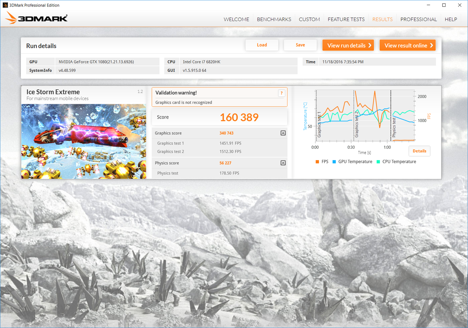The height and width of the screenshot is (328, 468).
Task: Click the GUI version v1.5.915.0 64
Action: [194, 70]
